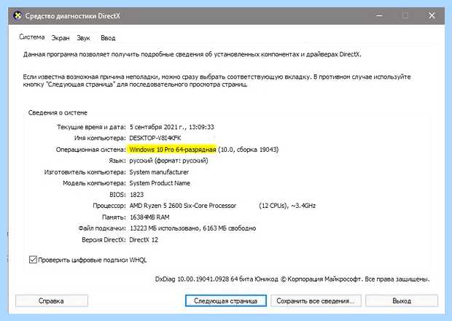Click the window title Средство диагностики DirectX
The image size is (452, 321).
(x=72, y=16)
